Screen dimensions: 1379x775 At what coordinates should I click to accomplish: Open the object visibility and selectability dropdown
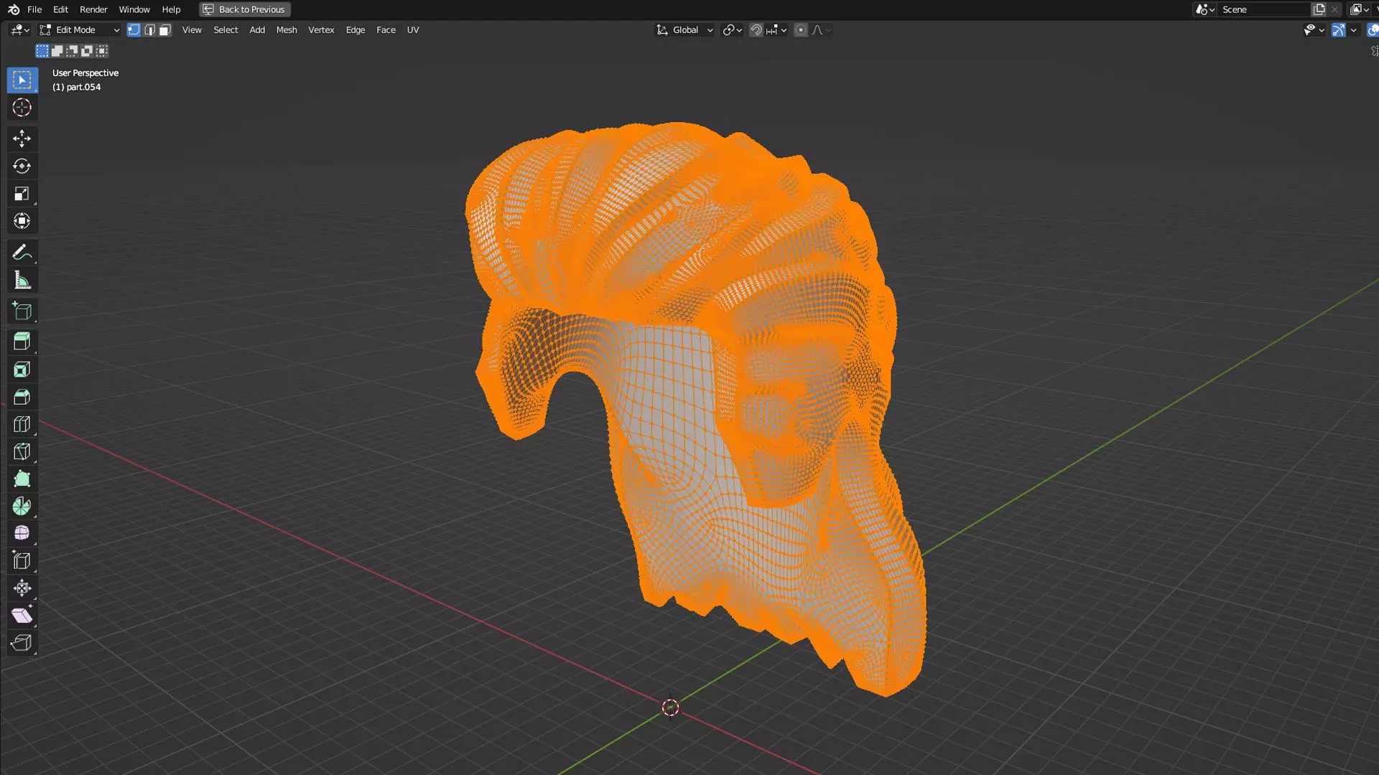click(x=1314, y=30)
